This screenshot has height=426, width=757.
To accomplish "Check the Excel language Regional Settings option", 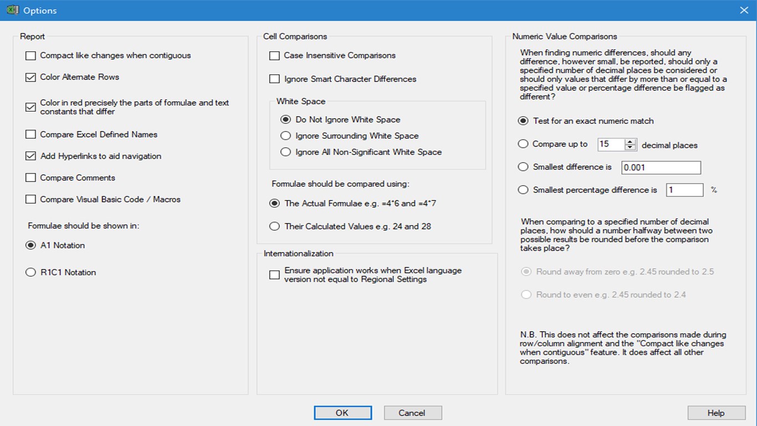I will pos(274,275).
